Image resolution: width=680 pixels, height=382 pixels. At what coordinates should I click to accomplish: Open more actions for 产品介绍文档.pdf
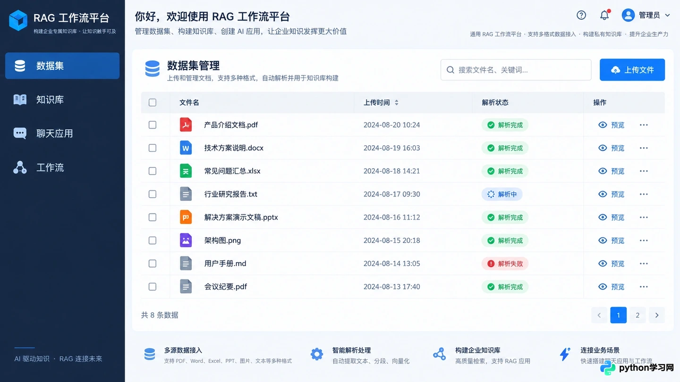coord(644,125)
